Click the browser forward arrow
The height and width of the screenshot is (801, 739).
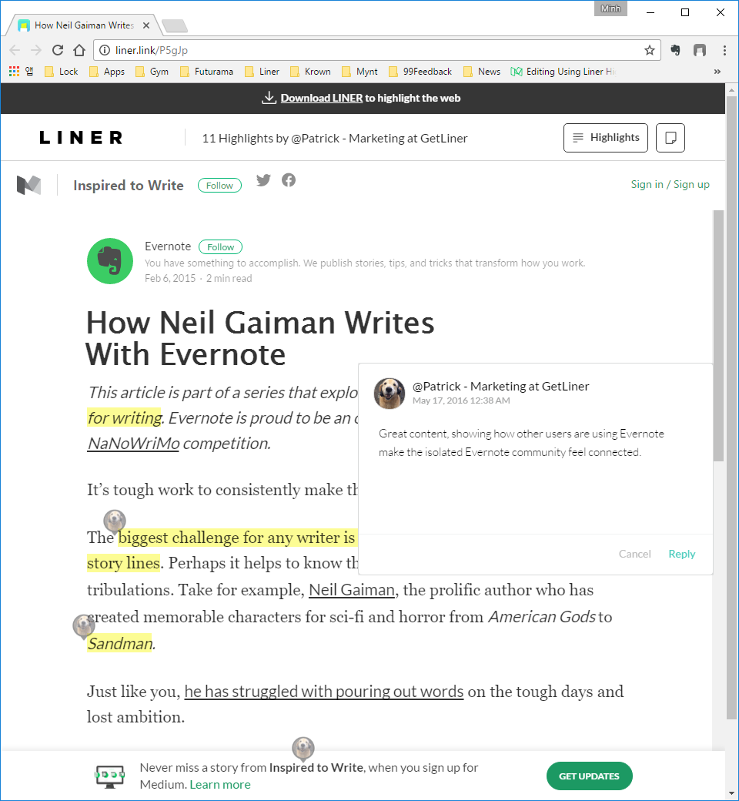click(x=35, y=50)
